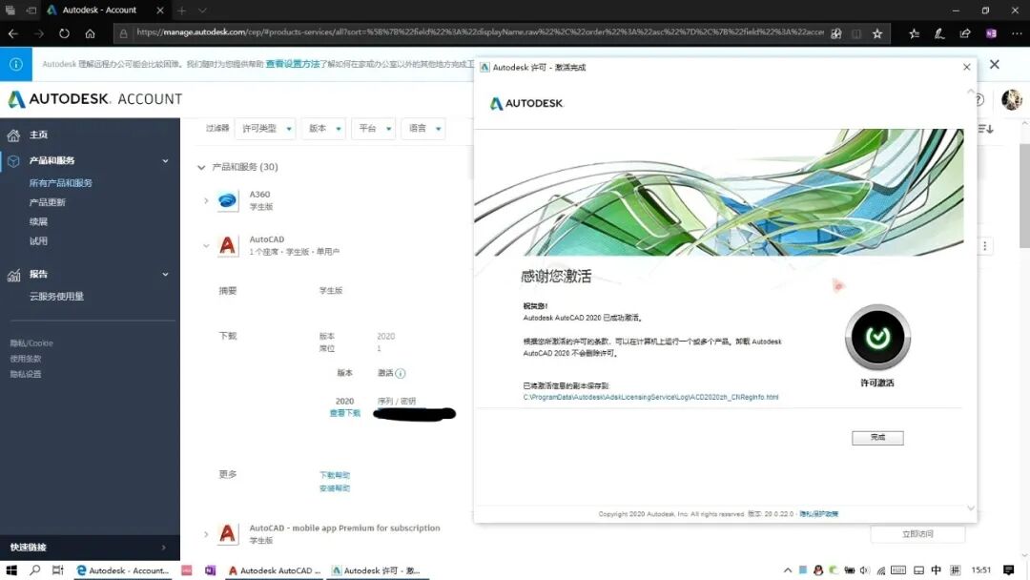
Task: Select 所有产品和服务 in sidebar
Action: (x=60, y=182)
